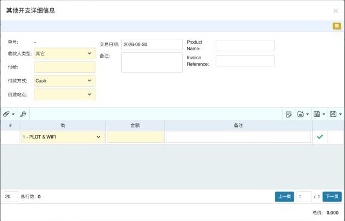Click the 付给 input field

65,67
